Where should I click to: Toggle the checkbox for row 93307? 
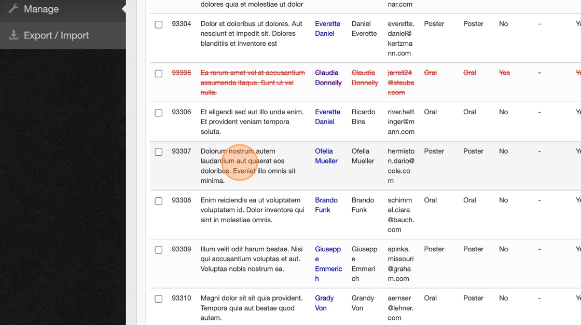pos(159,152)
